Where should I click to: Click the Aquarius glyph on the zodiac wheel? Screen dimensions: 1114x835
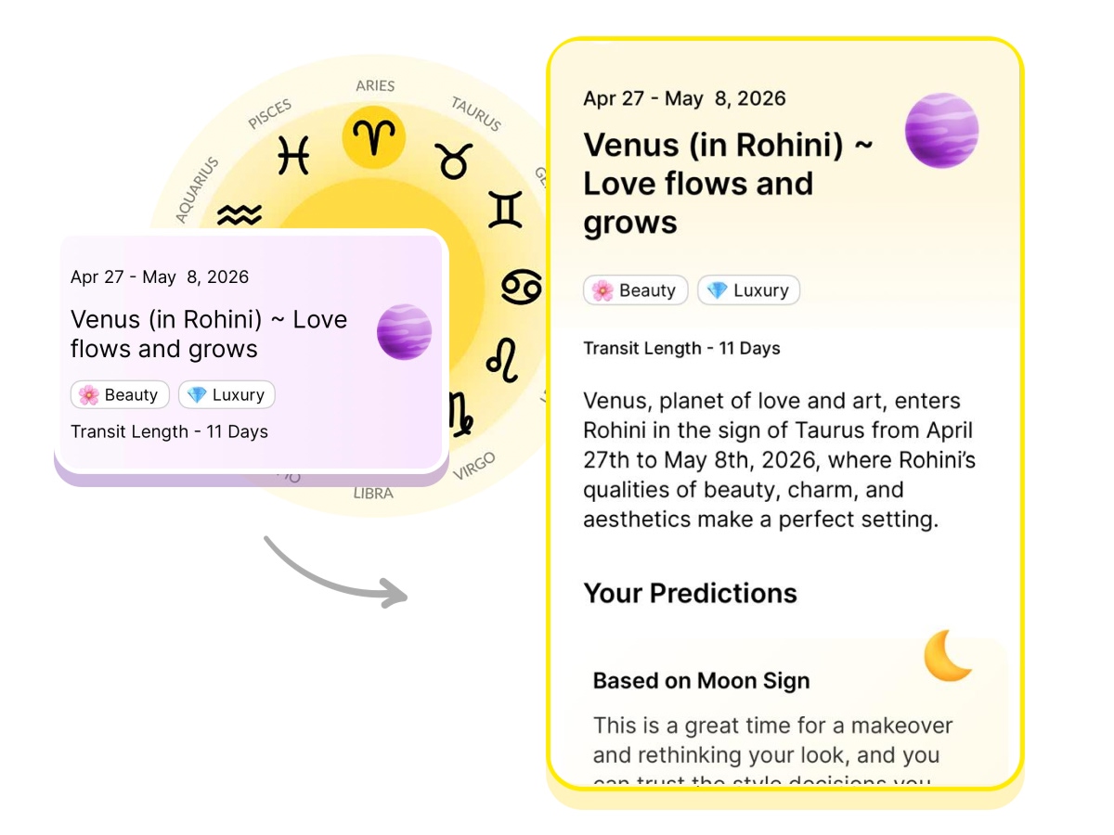pos(239,215)
